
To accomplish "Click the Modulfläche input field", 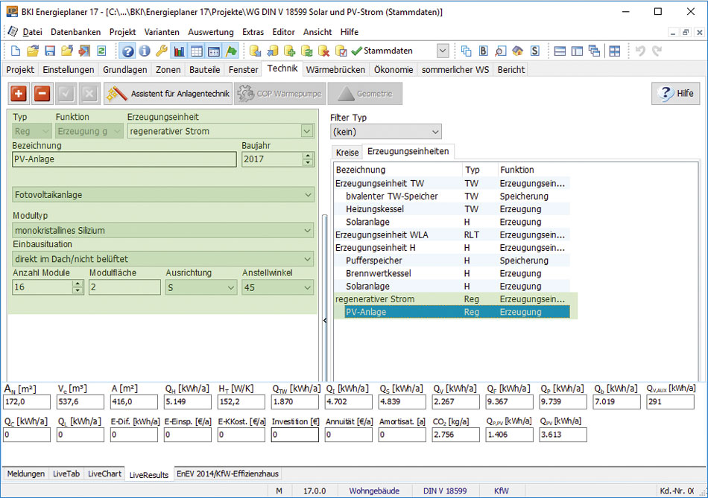I will (x=124, y=287).
